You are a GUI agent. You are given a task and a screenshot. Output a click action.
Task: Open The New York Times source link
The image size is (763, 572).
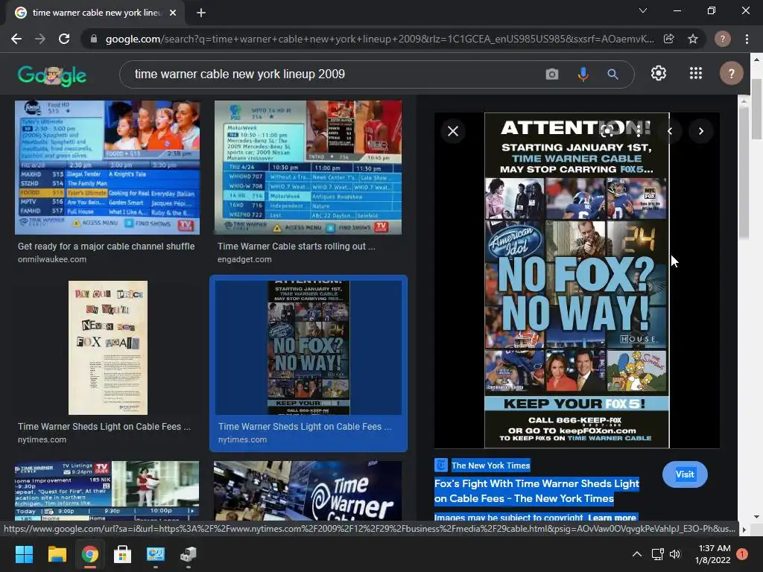[490, 465]
